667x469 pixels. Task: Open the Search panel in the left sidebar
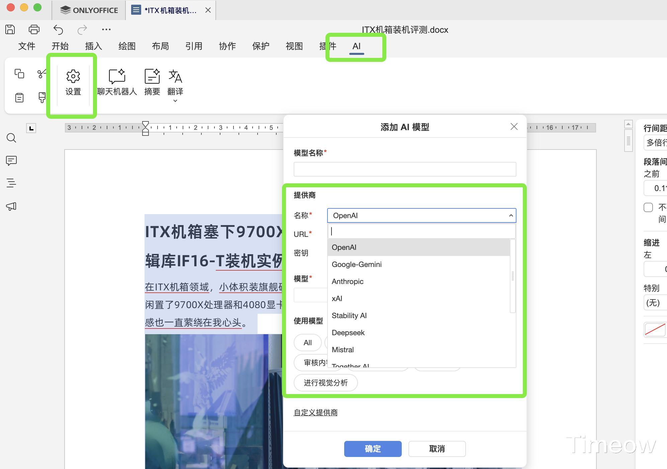pyautogui.click(x=11, y=138)
